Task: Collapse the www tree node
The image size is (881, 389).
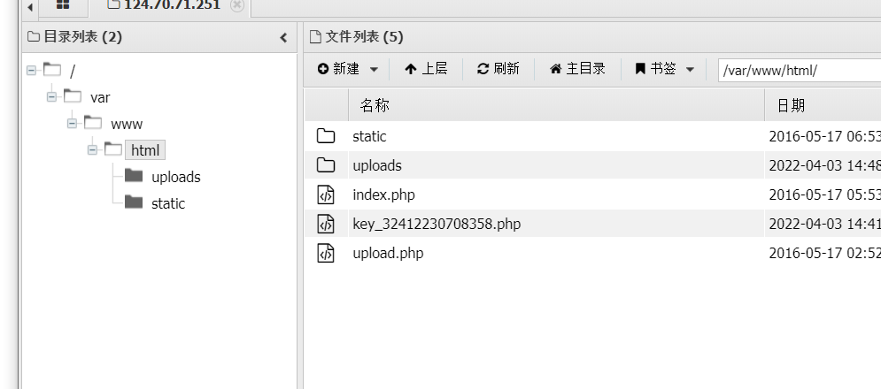Action: (x=72, y=124)
